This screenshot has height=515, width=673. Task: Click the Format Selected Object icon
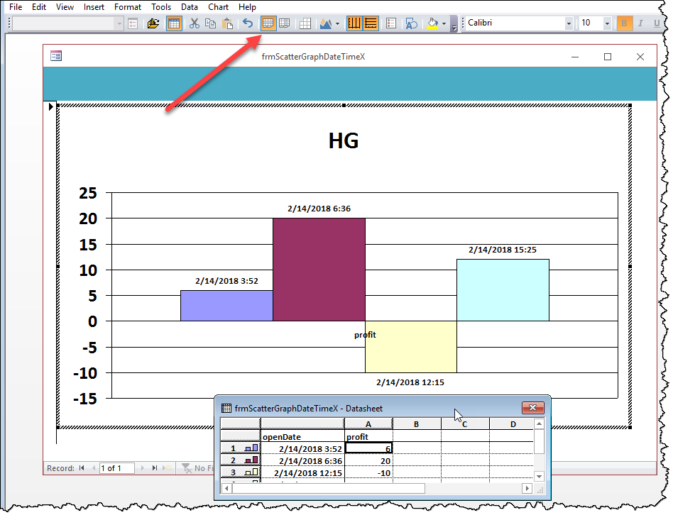[133, 23]
